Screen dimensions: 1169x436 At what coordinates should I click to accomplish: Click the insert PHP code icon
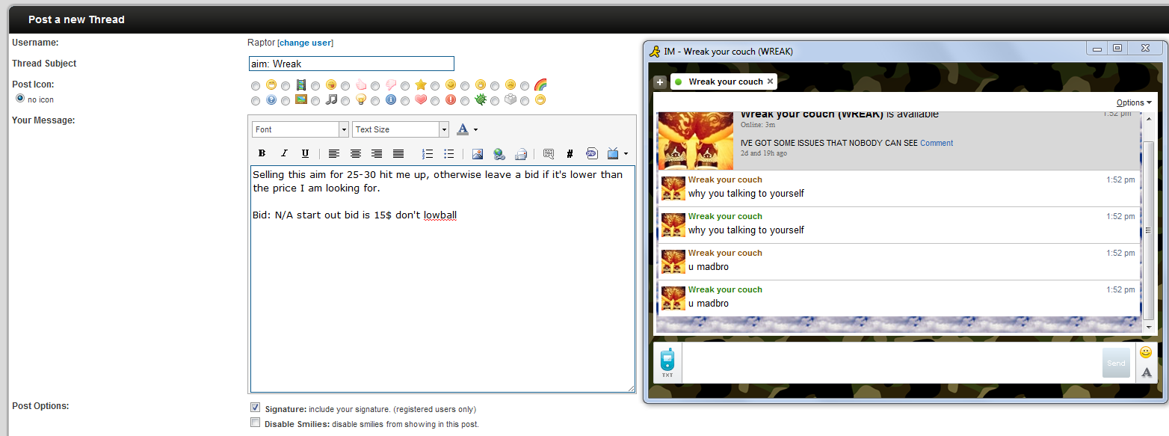click(591, 153)
